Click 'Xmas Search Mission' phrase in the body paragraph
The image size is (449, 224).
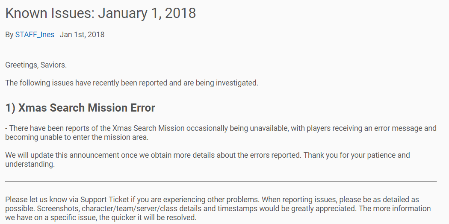[x=148, y=128]
